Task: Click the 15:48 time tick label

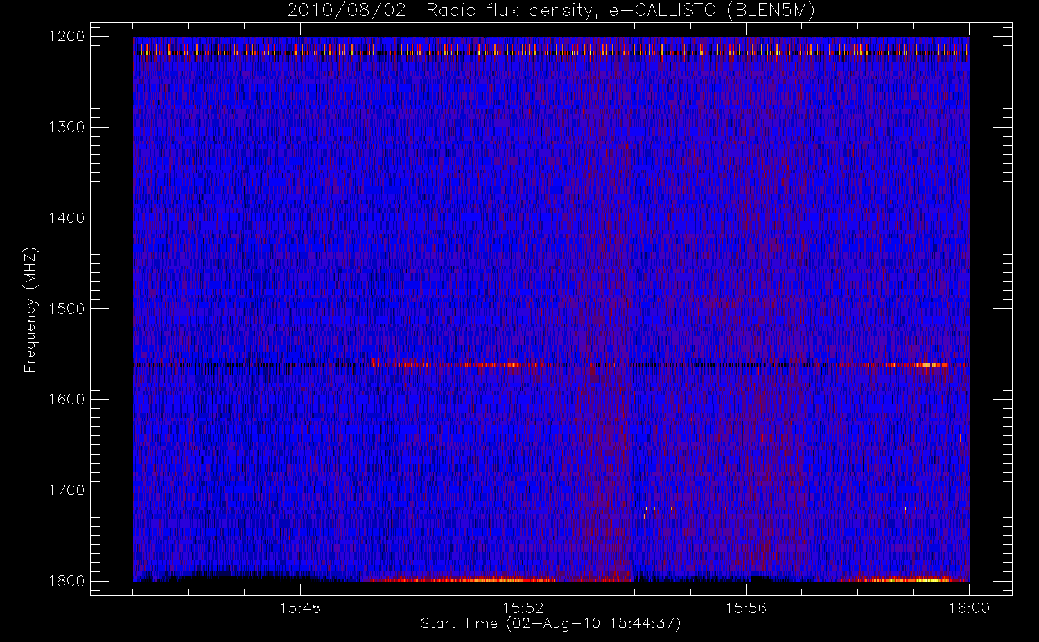Action: pyautogui.click(x=300, y=608)
